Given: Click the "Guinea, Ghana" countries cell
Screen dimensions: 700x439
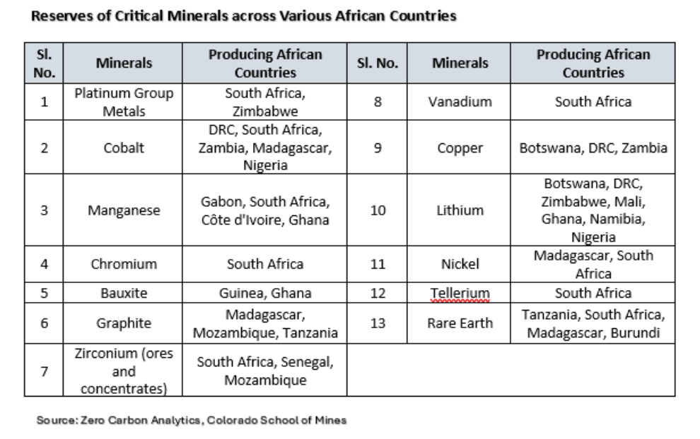Looking at the screenshot, I should [x=264, y=293].
